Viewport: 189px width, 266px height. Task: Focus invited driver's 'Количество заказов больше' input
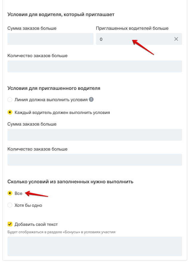pyautogui.click(x=94, y=160)
